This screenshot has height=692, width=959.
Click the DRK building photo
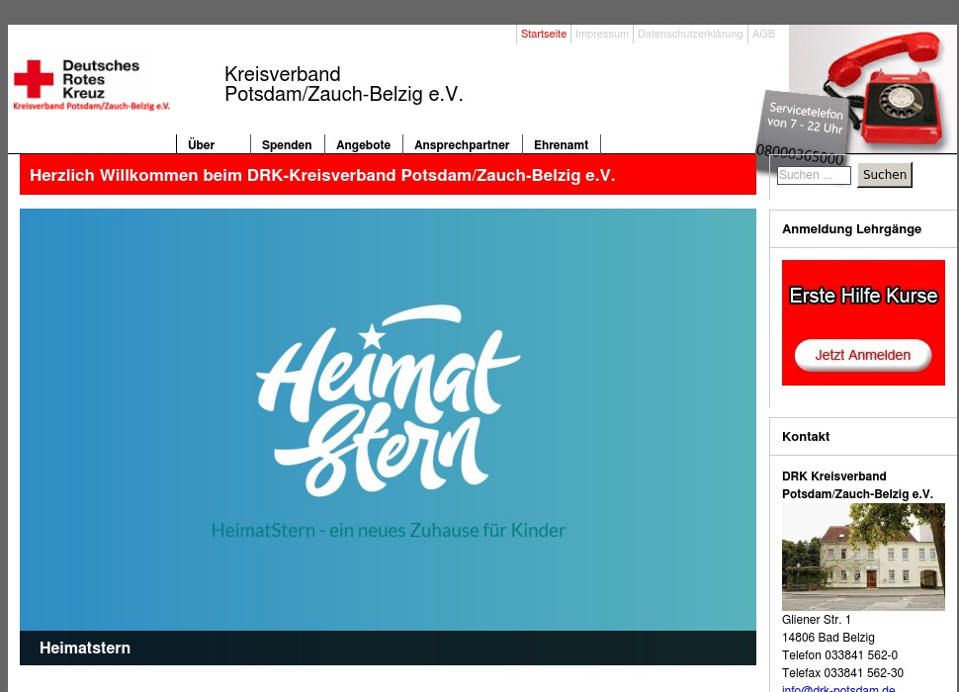pyautogui.click(x=862, y=557)
